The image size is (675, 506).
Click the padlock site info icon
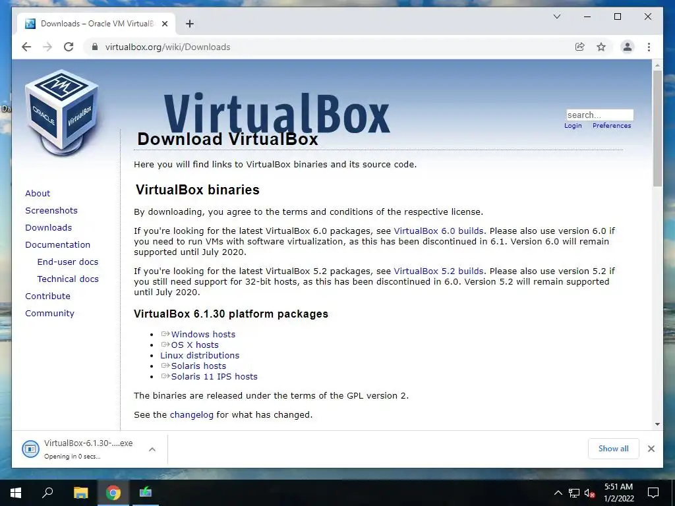pos(95,47)
